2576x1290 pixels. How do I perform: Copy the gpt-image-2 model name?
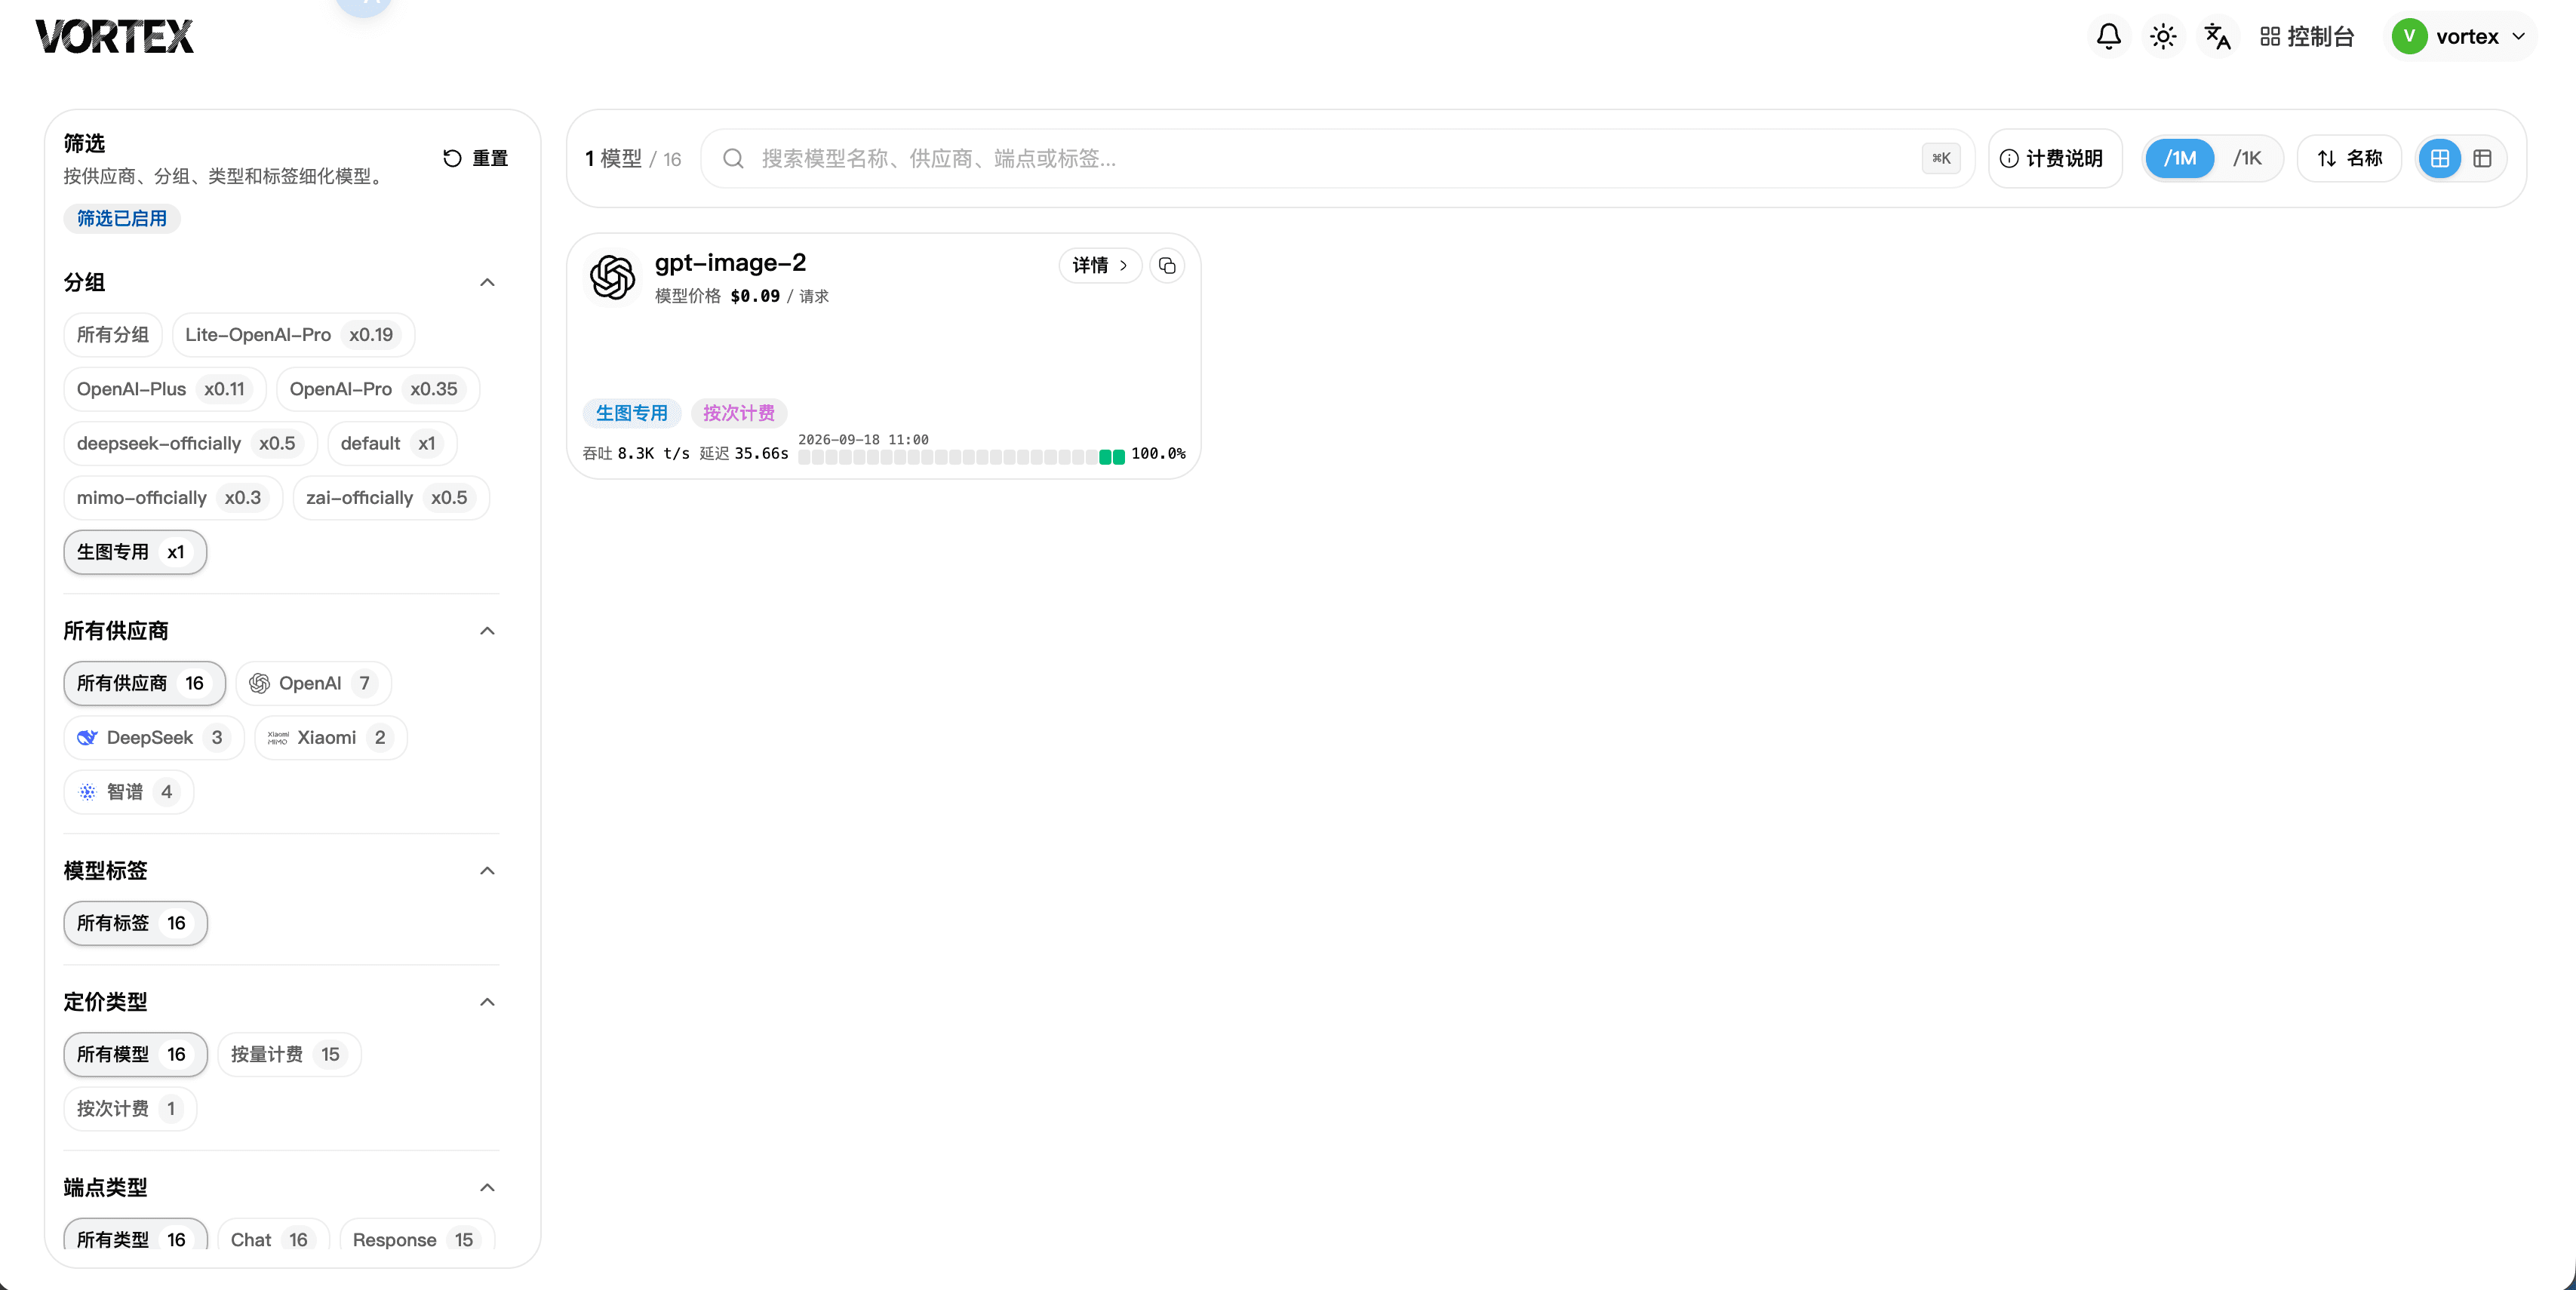coord(1167,266)
